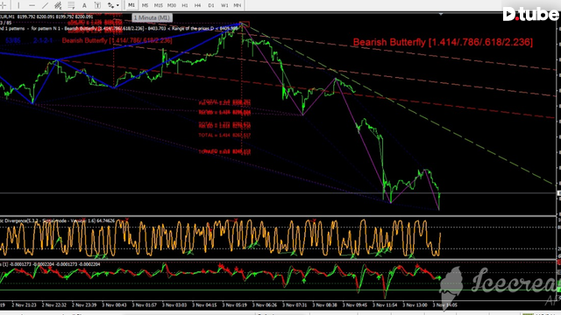The width and height of the screenshot is (561, 315).
Task: Click the '3 Nov 00:43' time axis label
Action: coord(114,305)
